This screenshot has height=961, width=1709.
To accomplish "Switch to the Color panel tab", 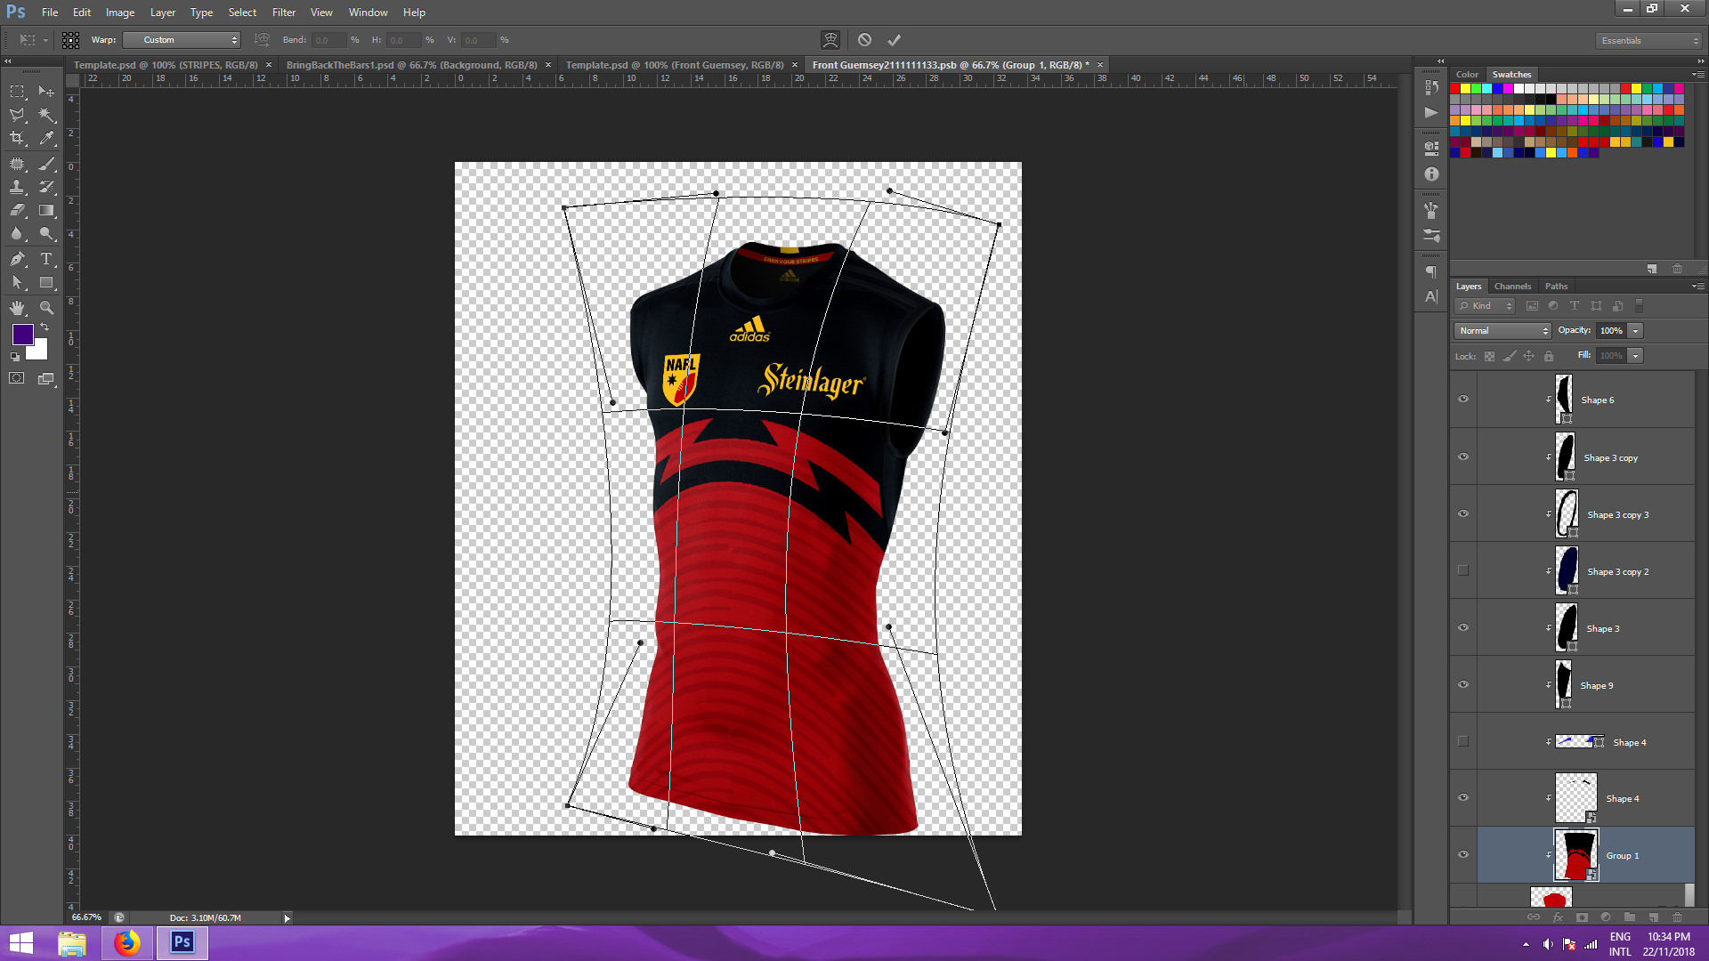I will click(x=1467, y=75).
